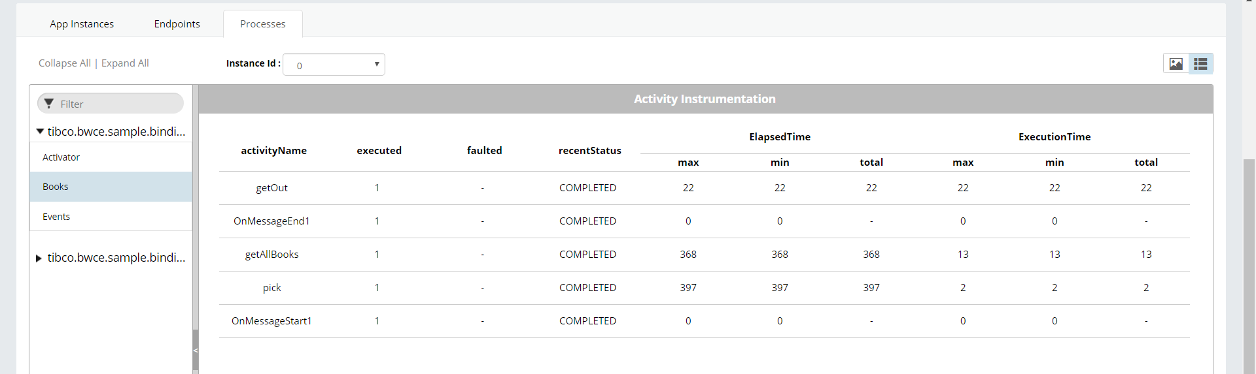Click Expand All link
The width and height of the screenshot is (1256, 374).
(x=125, y=63)
